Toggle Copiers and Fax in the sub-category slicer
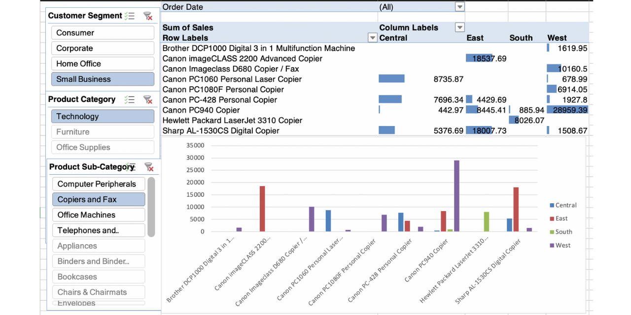The width and height of the screenshot is (631, 315). pyautogui.click(x=98, y=199)
